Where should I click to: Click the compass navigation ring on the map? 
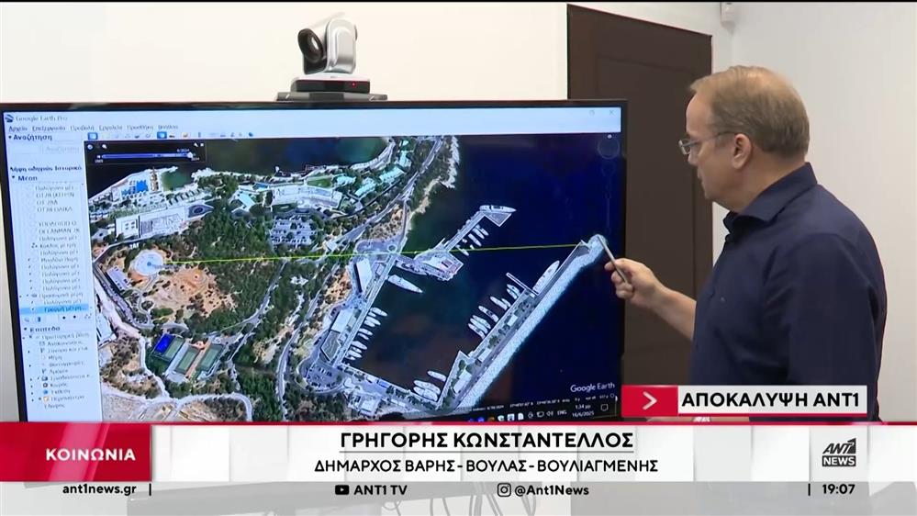coord(608,147)
